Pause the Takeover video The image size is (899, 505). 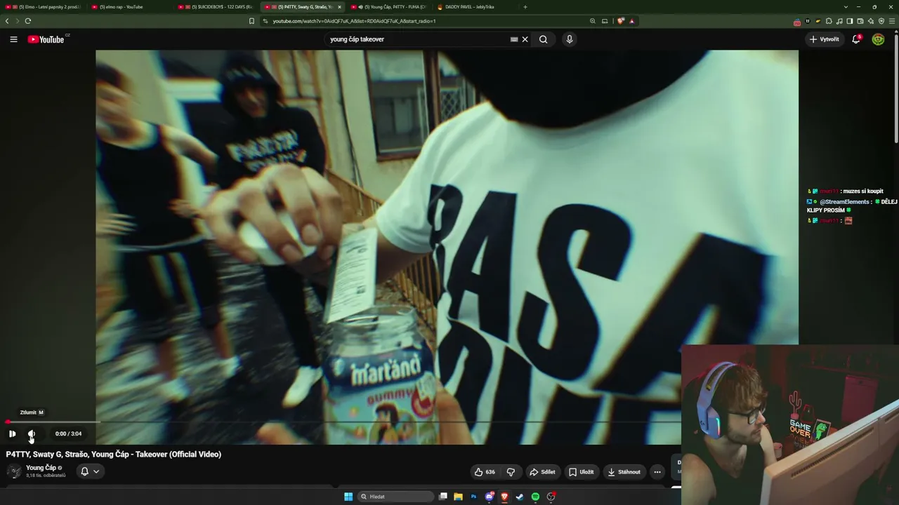click(12, 433)
